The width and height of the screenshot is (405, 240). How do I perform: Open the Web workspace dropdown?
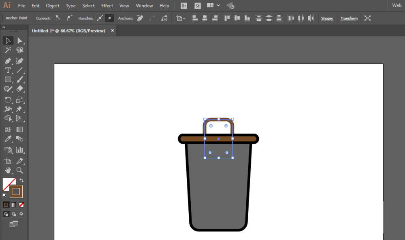tap(396, 6)
